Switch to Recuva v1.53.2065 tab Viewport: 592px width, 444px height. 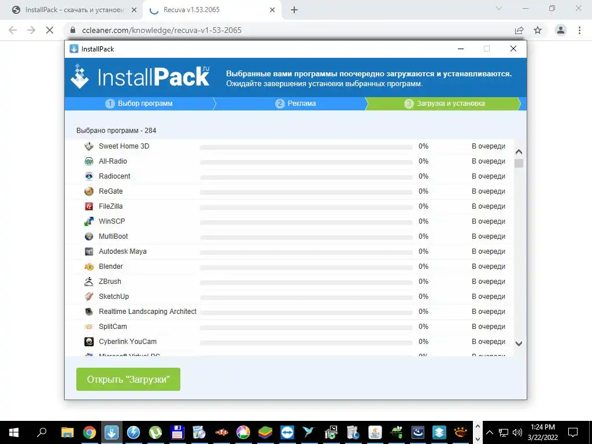point(212,10)
